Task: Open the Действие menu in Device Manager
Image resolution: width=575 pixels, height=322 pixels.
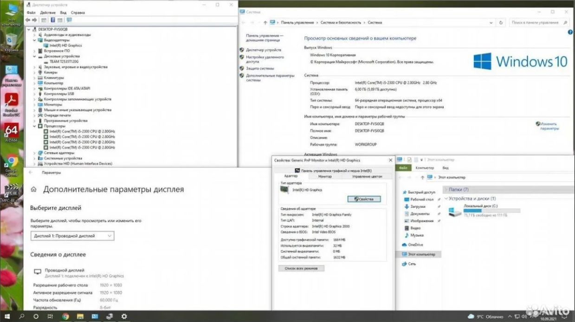Action: click(x=48, y=13)
